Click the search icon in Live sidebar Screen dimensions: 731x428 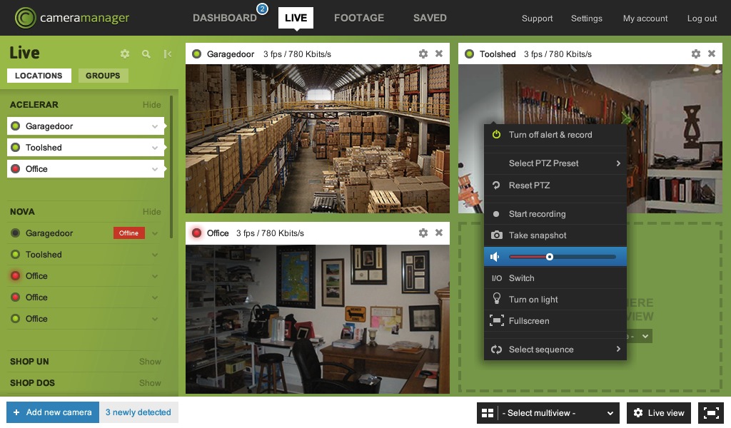point(146,54)
